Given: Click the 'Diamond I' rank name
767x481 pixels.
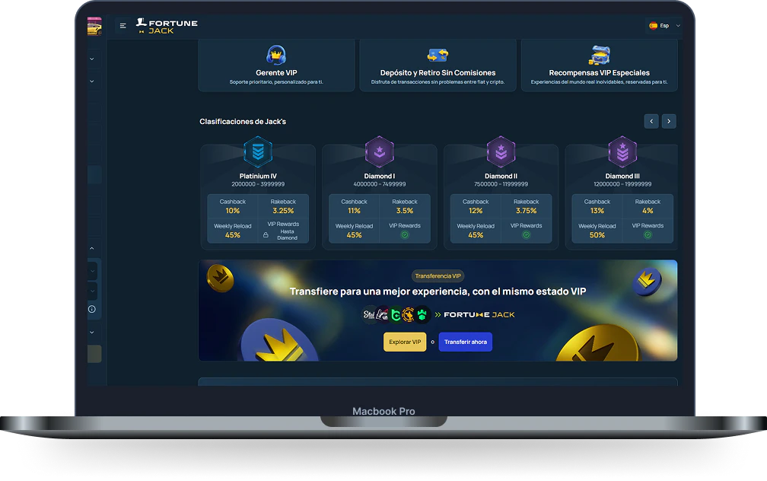Looking at the screenshot, I should click(380, 176).
